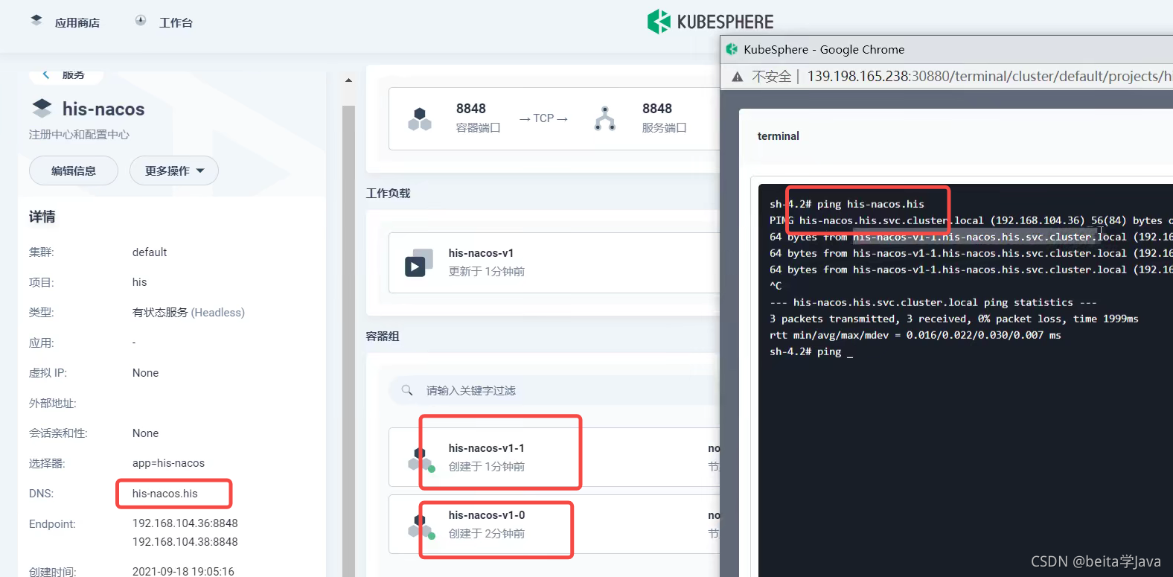Click the 虚拟 IP value None

pyautogui.click(x=145, y=373)
